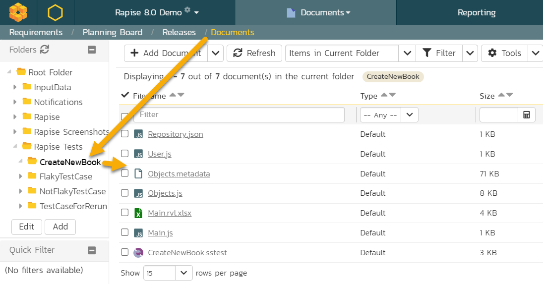Collapse the Quick Filter panel
Screen dimensions: 543x284
92,250
